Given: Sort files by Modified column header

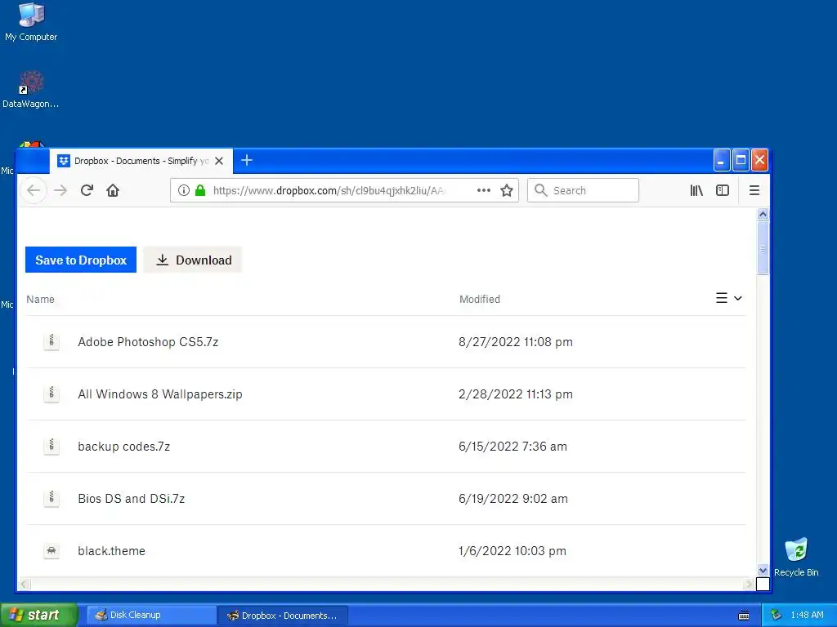Looking at the screenshot, I should pos(479,299).
